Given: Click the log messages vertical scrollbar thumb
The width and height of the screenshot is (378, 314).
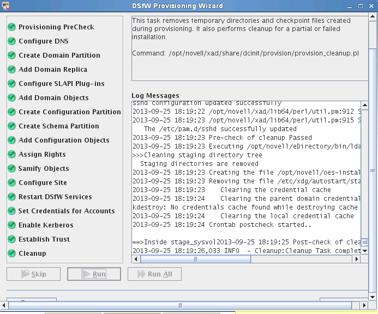Looking at the screenshot, I should tap(365, 242).
